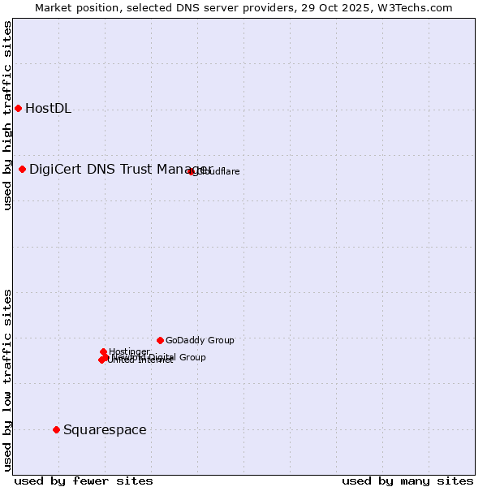487x487 pixels.
Task: Click the GoDaddy Group data marker
Action: 161,340
